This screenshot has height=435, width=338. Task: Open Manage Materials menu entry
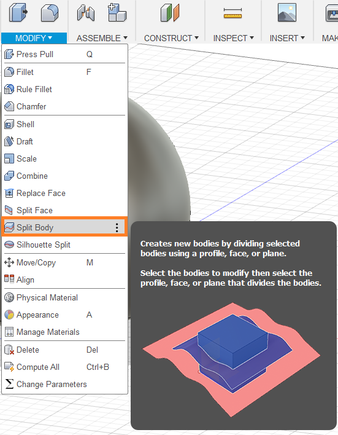(x=64, y=332)
